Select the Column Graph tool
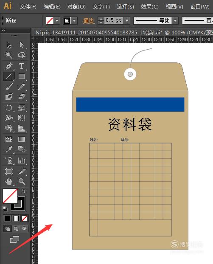The width and height of the screenshot is (213, 264). tap(22, 160)
